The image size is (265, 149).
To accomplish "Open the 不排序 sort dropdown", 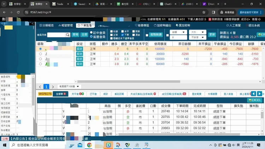I will (x=198, y=37).
